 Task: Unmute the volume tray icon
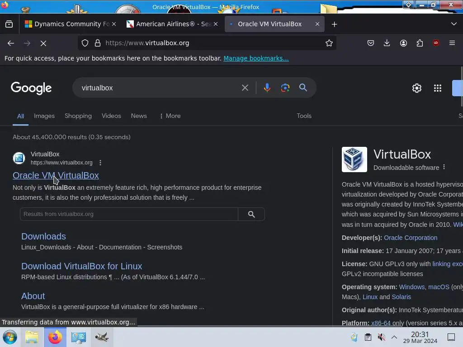click(382, 337)
